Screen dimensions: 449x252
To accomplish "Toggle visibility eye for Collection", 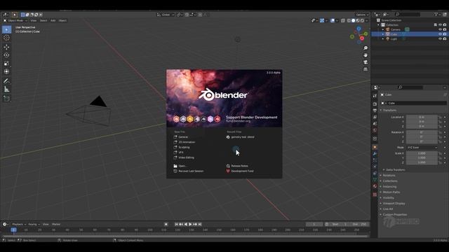I will (x=440, y=25).
